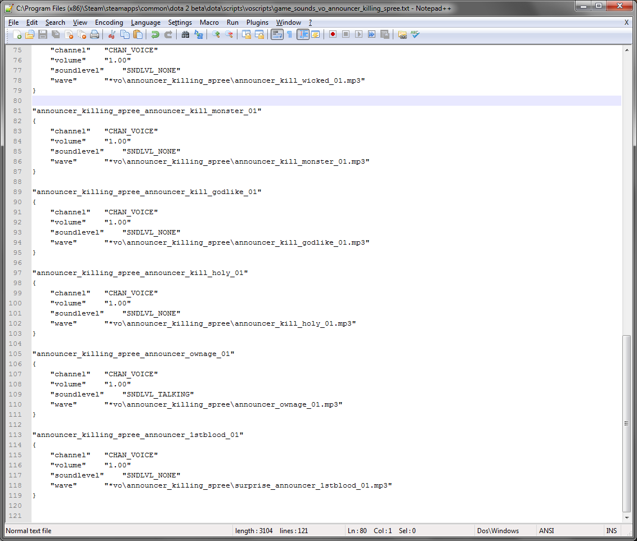Click the New file toolbar icon

17,35
